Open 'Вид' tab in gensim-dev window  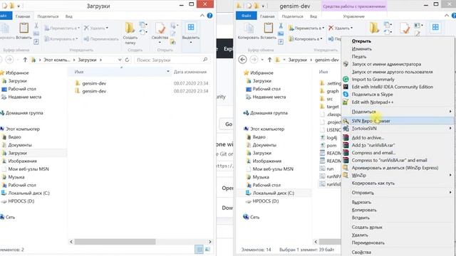(x=313, y=16)
